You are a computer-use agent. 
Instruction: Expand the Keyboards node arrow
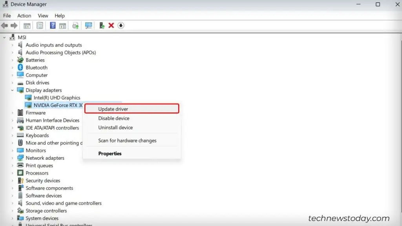[x=12, y=135]
